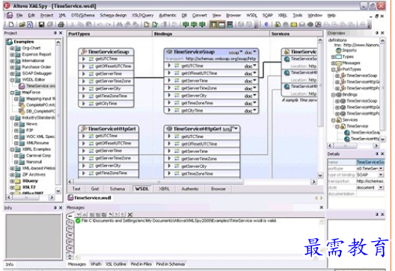Open the WSDL menu

pyautogui.click(x=251, y=16)
